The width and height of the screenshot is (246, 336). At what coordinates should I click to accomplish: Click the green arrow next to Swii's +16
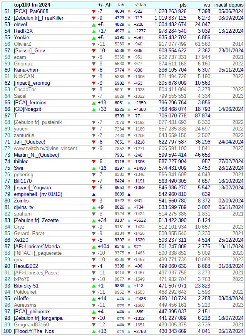coord(94,168)
